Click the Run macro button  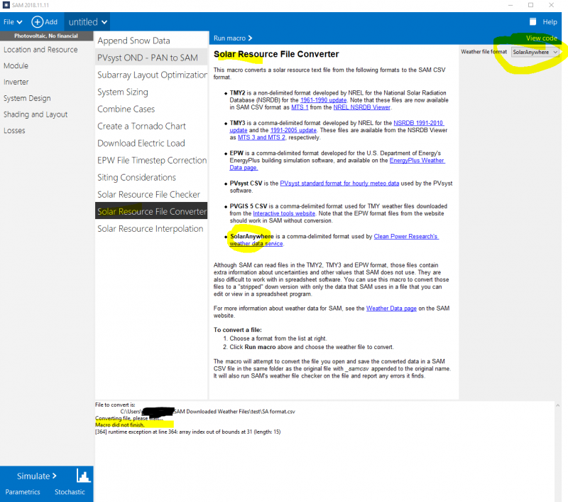pos(233,38)
